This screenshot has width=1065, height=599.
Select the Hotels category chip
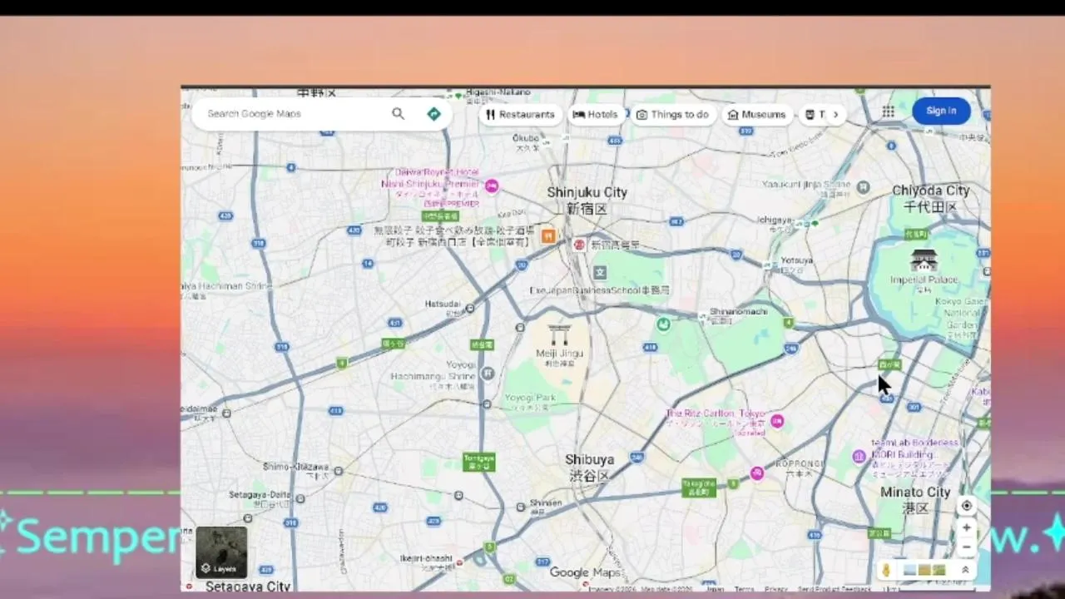[x=596, y=115]
